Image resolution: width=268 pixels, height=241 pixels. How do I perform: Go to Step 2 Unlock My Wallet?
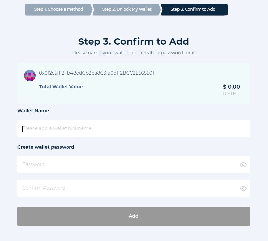click(127, 9)
